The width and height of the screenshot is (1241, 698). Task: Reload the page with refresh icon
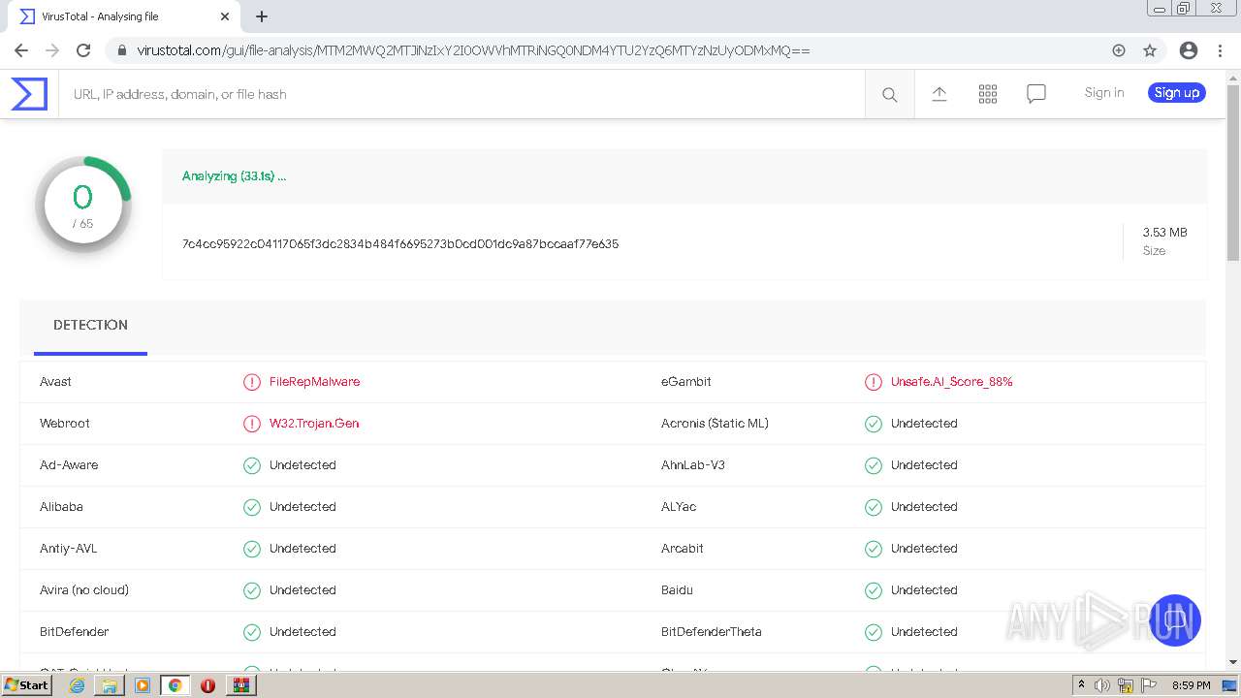pos(83,50)
